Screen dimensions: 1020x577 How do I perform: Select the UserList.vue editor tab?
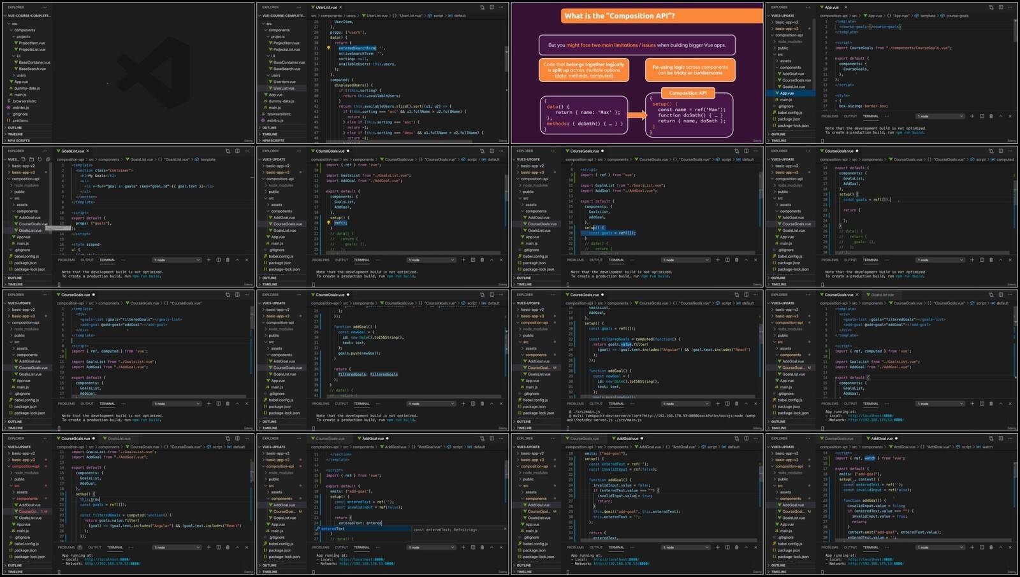326,7
